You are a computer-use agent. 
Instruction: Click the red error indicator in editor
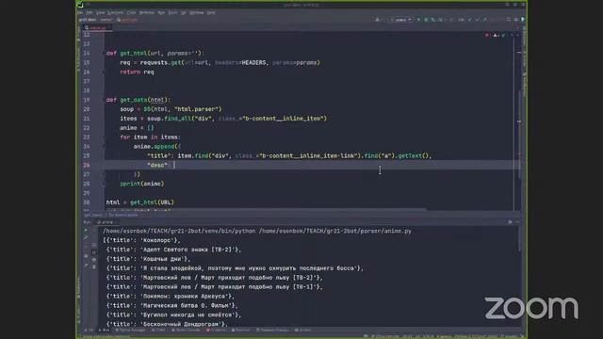[487, 36]
